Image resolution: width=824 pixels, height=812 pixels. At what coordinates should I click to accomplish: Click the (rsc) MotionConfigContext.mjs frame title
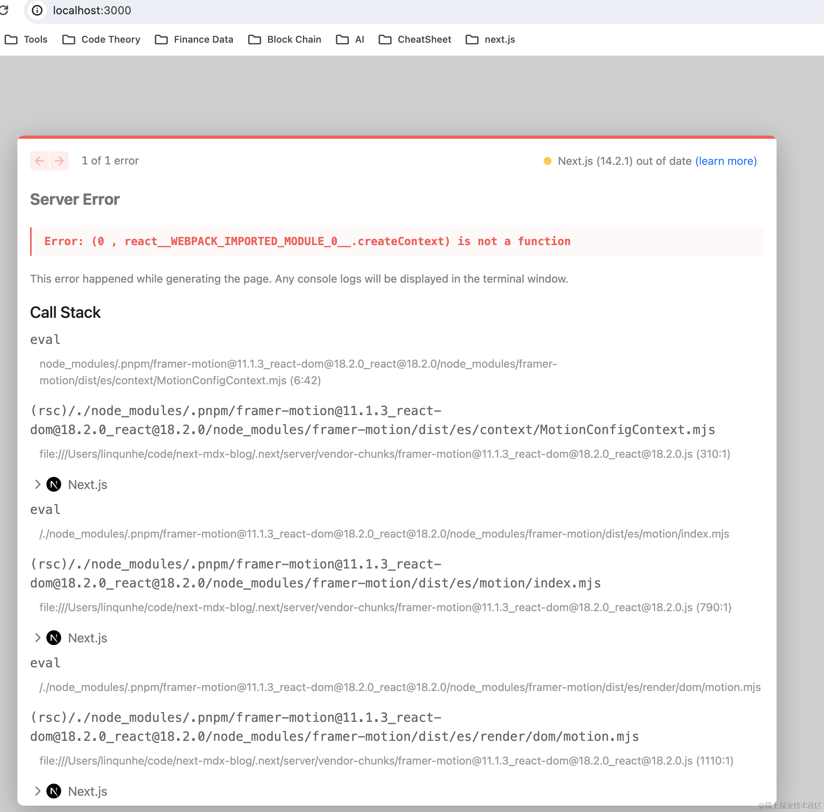pos(372,421)
